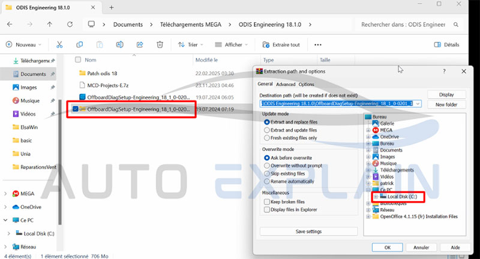
Task: Click the New folder button
Action: 446,105
